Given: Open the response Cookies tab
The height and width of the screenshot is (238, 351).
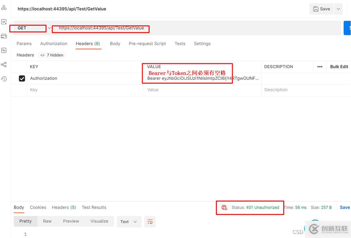Looking at the screenshot, I should pos(38,207).
